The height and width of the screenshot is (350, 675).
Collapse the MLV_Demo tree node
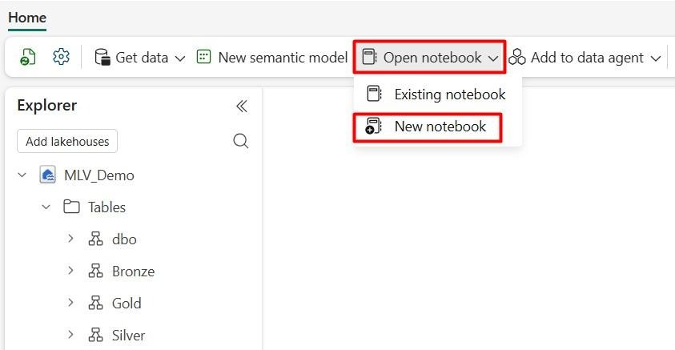22,175
